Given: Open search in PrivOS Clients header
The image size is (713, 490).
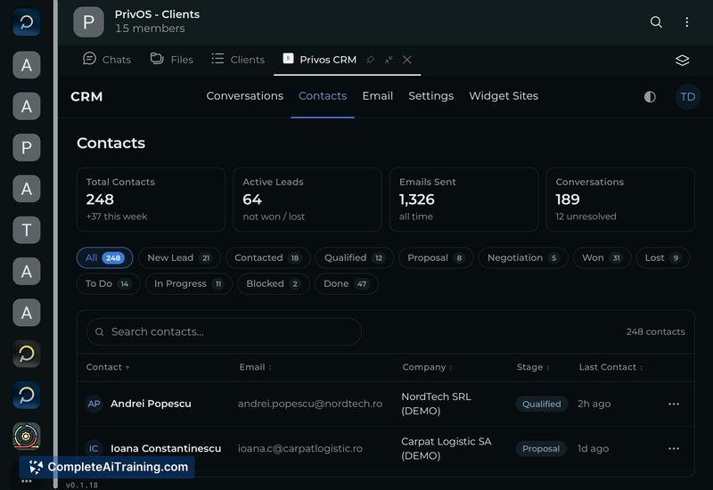Looking at the screenshot, I should click(x=656, y=21).
